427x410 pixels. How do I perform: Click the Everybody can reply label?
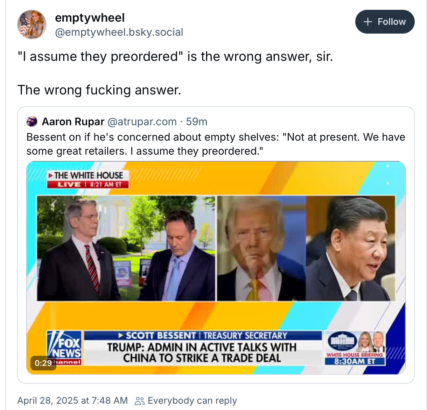click(192, 400)
